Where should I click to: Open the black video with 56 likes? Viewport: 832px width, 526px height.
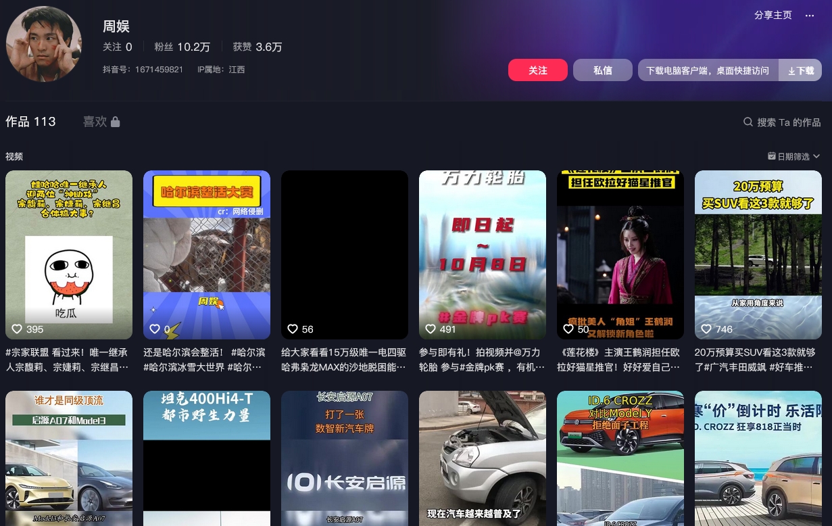345,255
